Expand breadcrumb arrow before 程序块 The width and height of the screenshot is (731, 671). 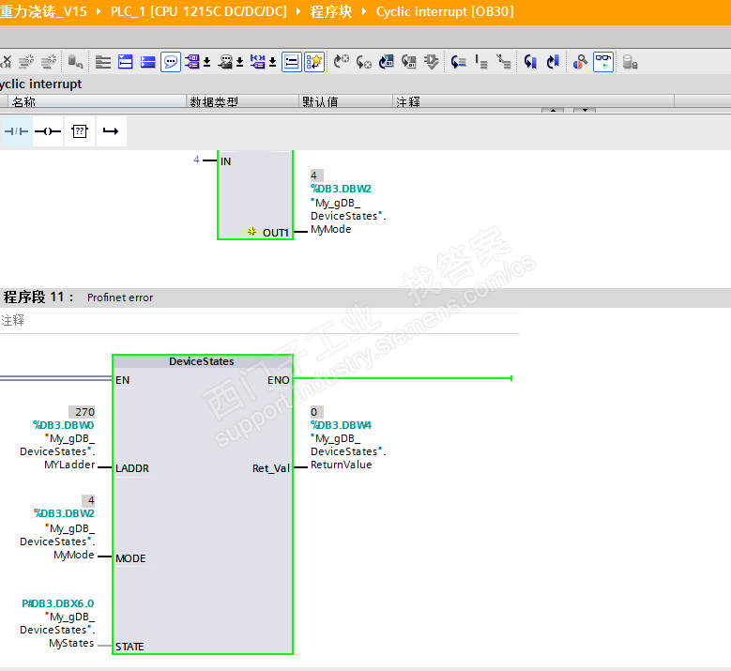click(x=298, y=11)
